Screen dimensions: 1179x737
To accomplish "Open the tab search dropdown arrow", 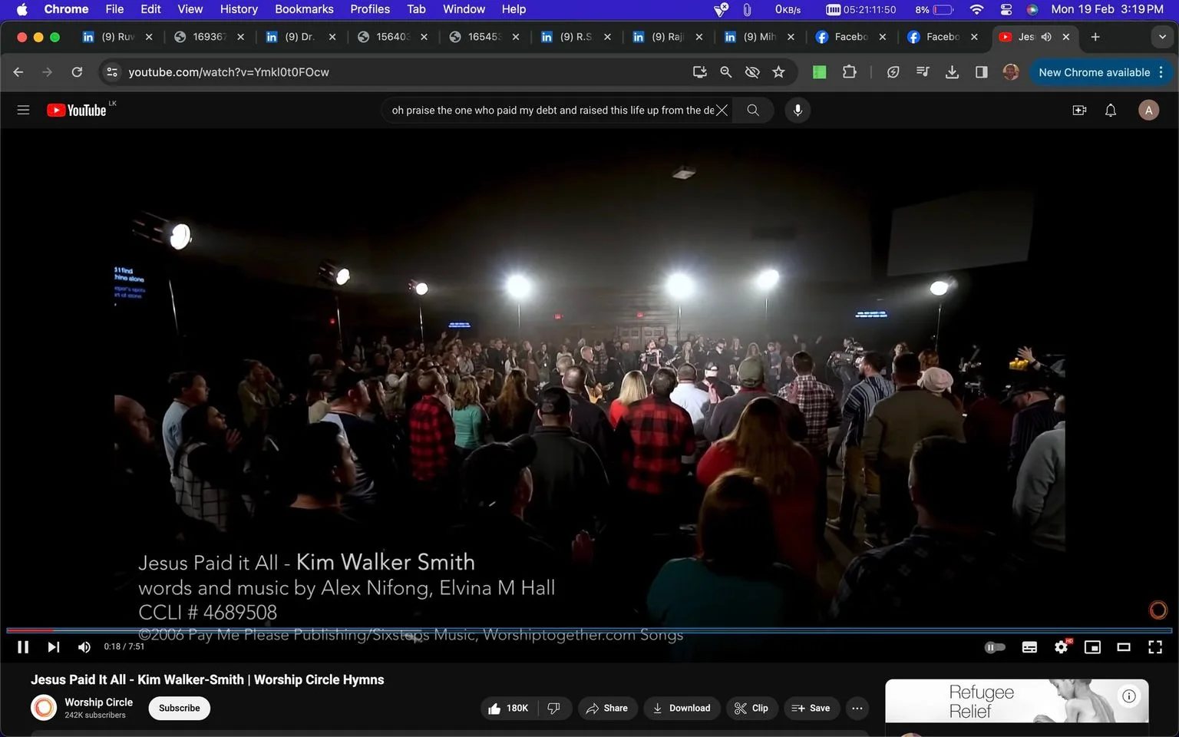I will click(x=1162, y=37).
